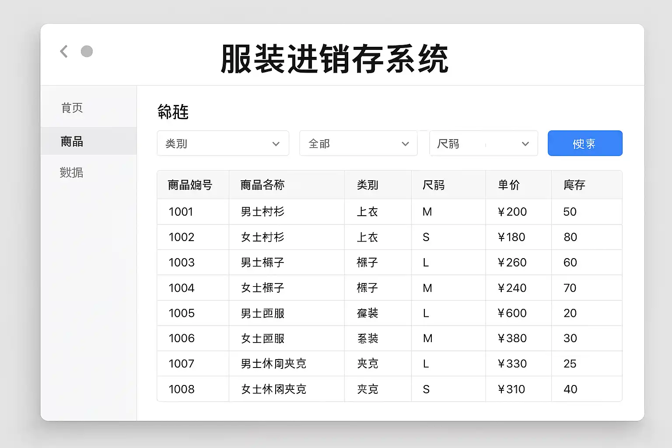Viewport: 672px width, 448px height.
Task: Click the product name in row 1007
Action: coord(273,364)
